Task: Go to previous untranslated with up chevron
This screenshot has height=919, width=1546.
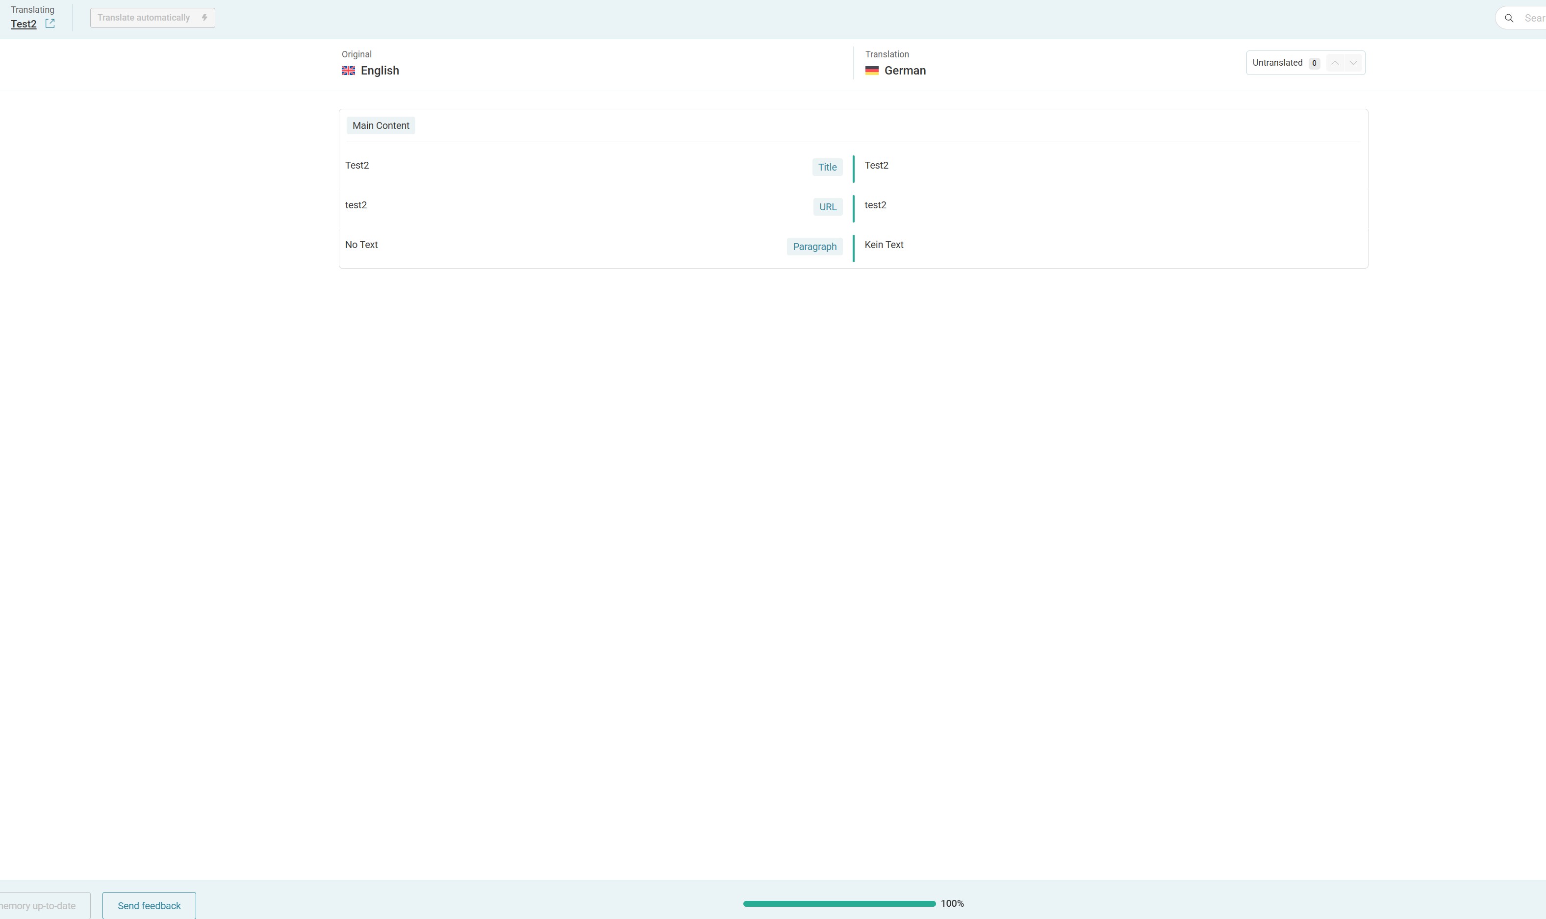Action: click(x=1336, y=63)
